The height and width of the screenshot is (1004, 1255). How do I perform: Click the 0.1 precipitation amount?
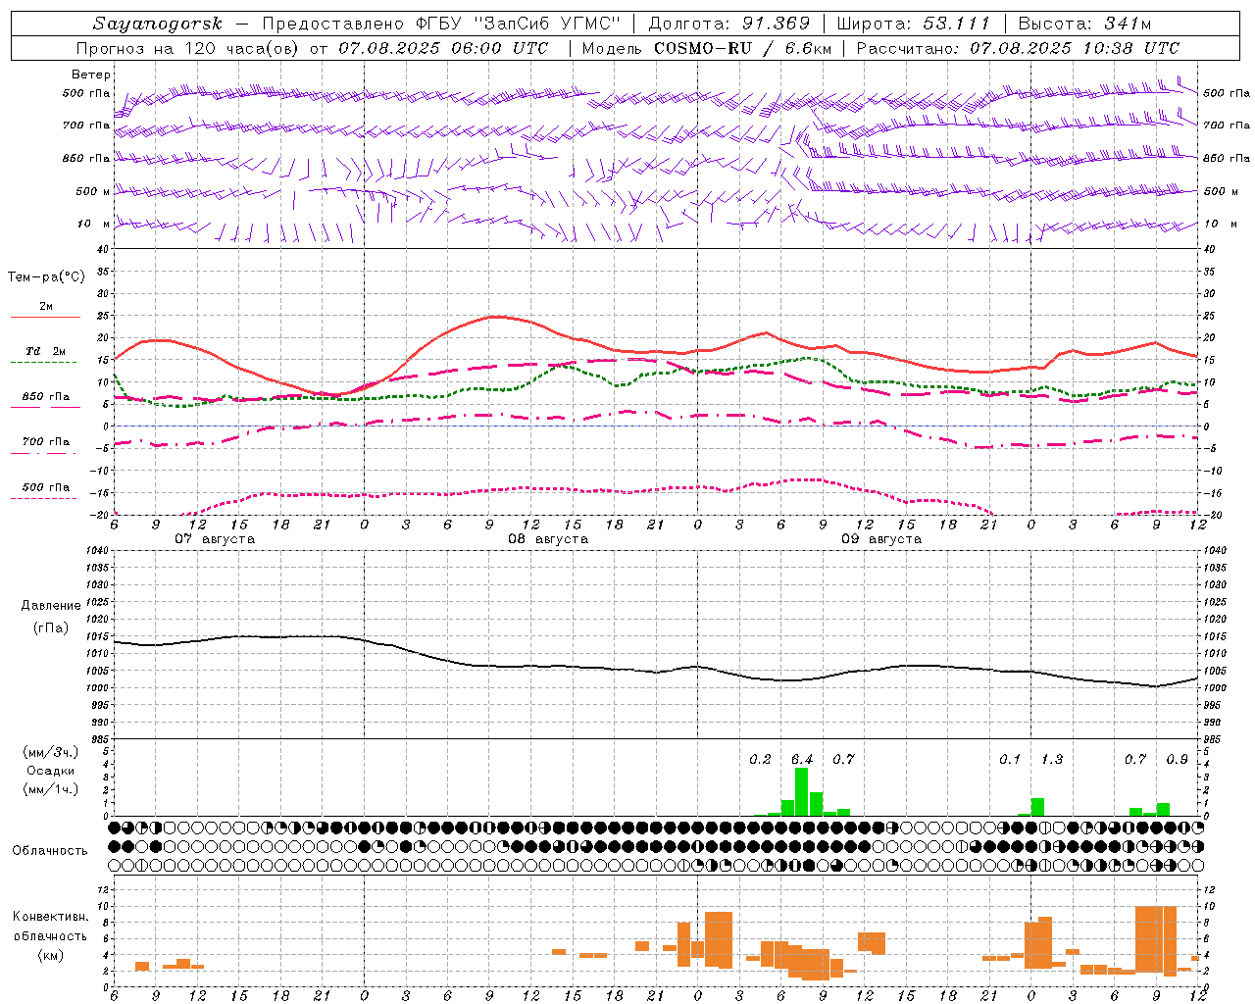tap(1010, 760)
